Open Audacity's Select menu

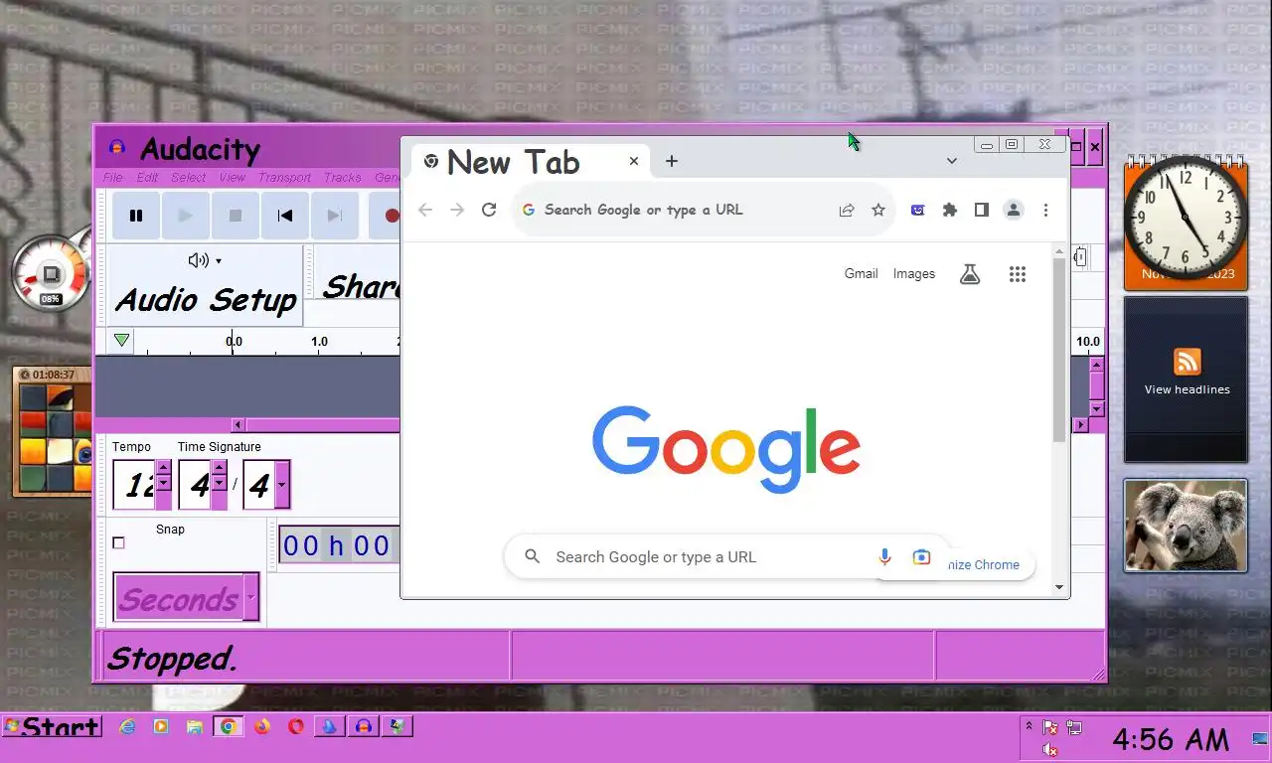[x=189, y=178]
